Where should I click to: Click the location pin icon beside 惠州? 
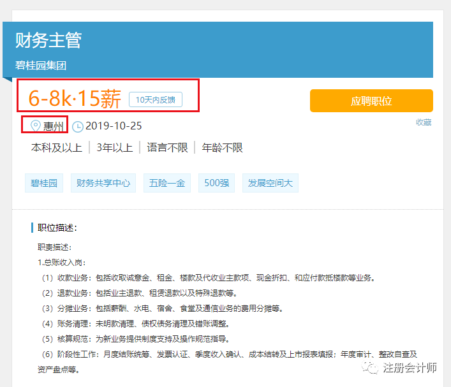36,126
